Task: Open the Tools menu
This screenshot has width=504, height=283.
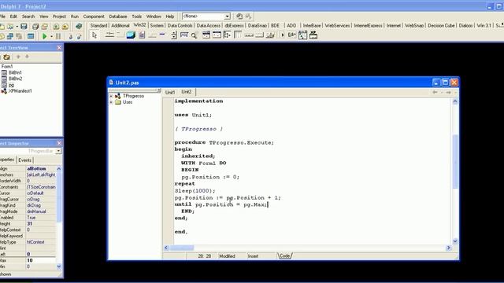Action: [x=136, y=16]
